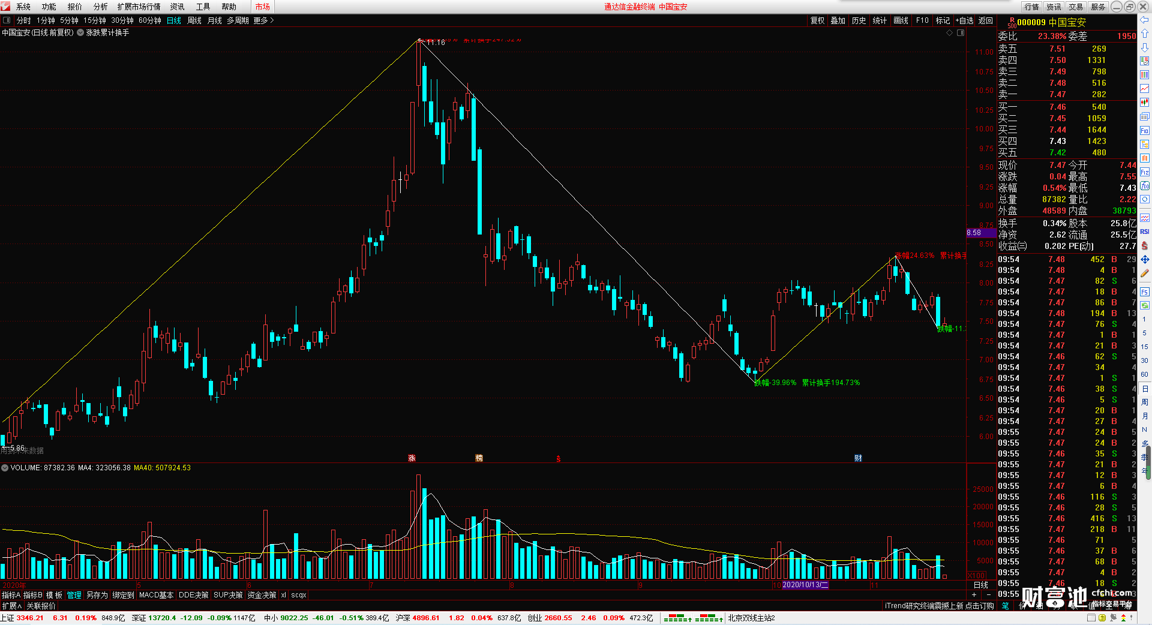The height and width of the screenshot is (625, 1152).
Task: Switch to the 周线 period tab
Action: 194,20
